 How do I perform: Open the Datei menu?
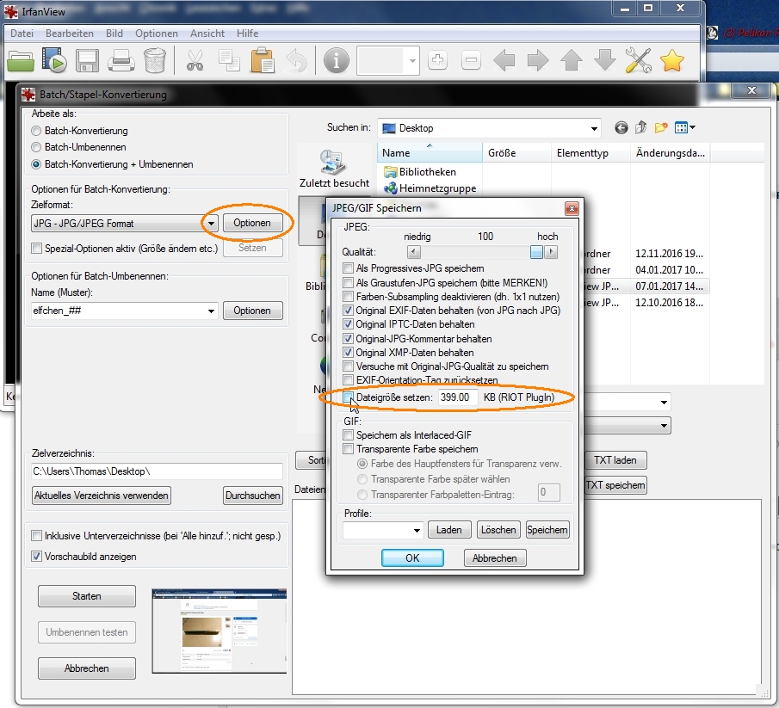22,34
